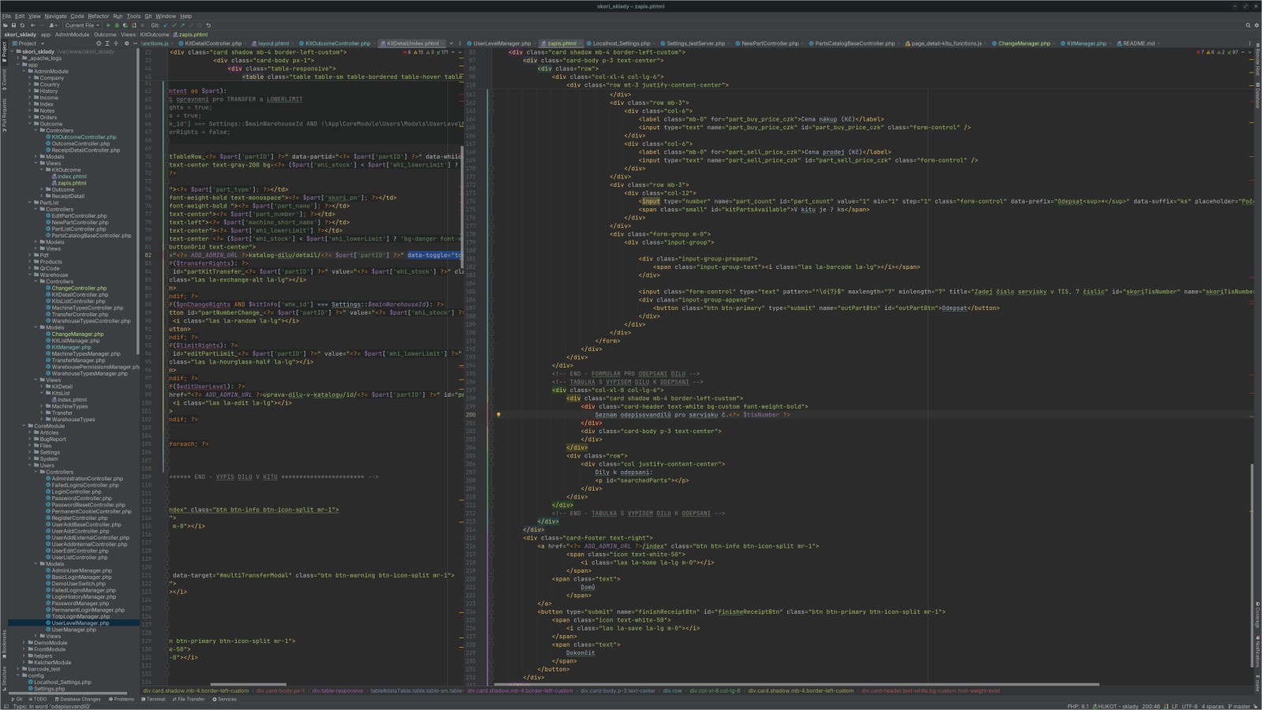Click the Git Commit green checkmark

click(x=174, y=25)
